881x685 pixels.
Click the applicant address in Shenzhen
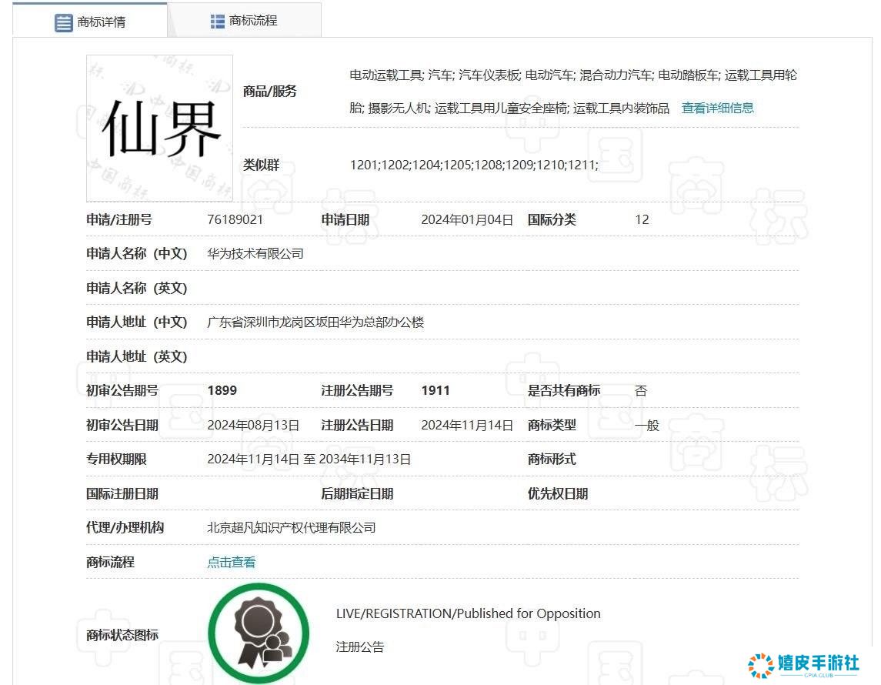click(x=315, y=322)
